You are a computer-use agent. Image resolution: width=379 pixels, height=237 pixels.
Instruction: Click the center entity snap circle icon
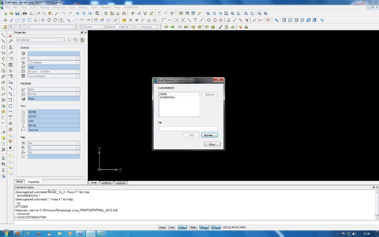pyautogui.click(x=208, y=20)
